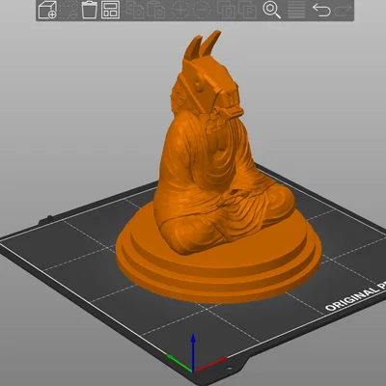Click the Copy icon in toolbar

click(x=135, y=10)
